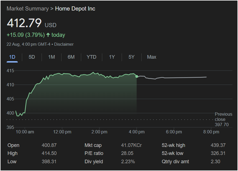Click the P/E ratio value 28.05

tap(127, 153)
